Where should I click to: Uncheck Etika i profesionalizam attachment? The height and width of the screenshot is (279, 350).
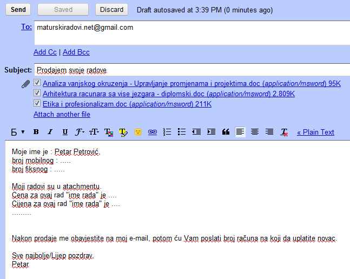(x=37, y=104)
